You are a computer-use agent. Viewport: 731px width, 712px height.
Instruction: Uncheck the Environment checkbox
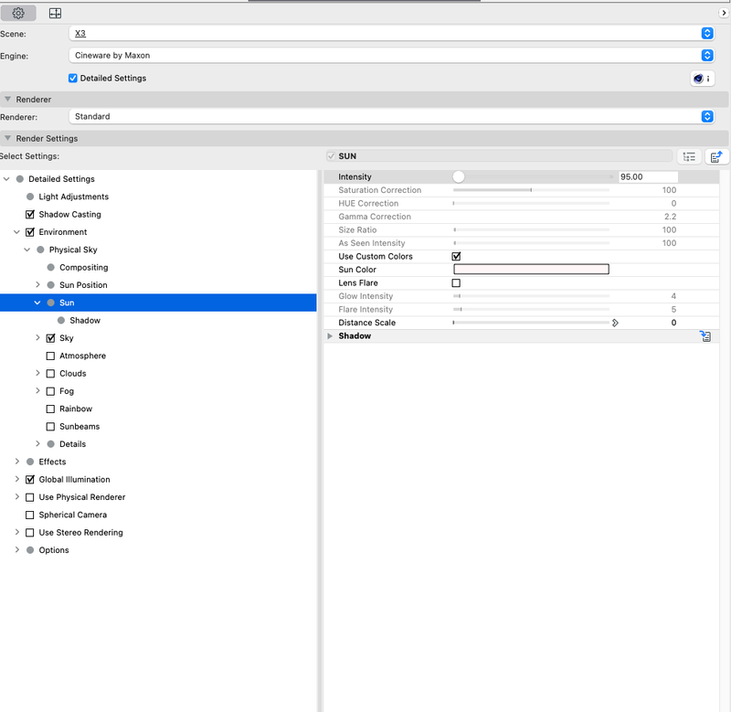point(30,232)
